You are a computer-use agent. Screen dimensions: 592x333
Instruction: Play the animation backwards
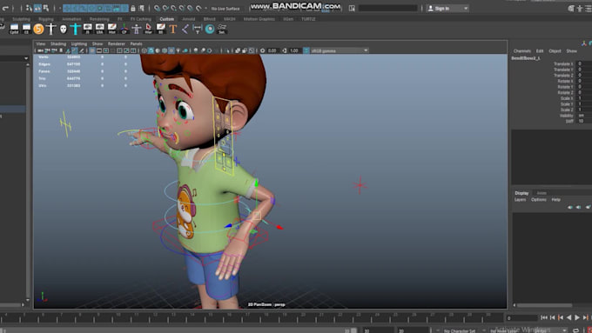(x=568, y=318)
